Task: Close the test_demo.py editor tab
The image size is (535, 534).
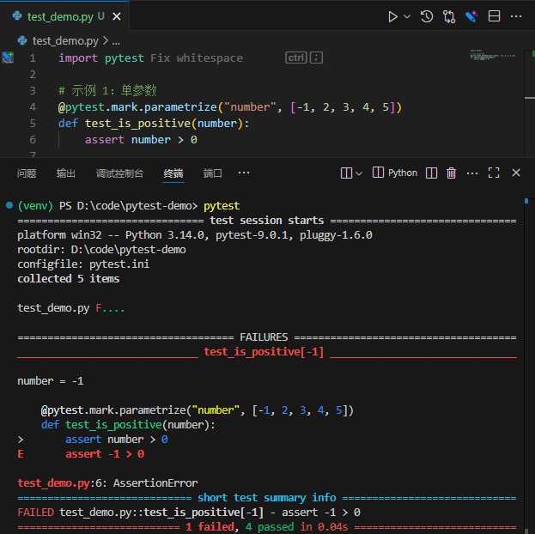Action: click(x=117, y=16)
